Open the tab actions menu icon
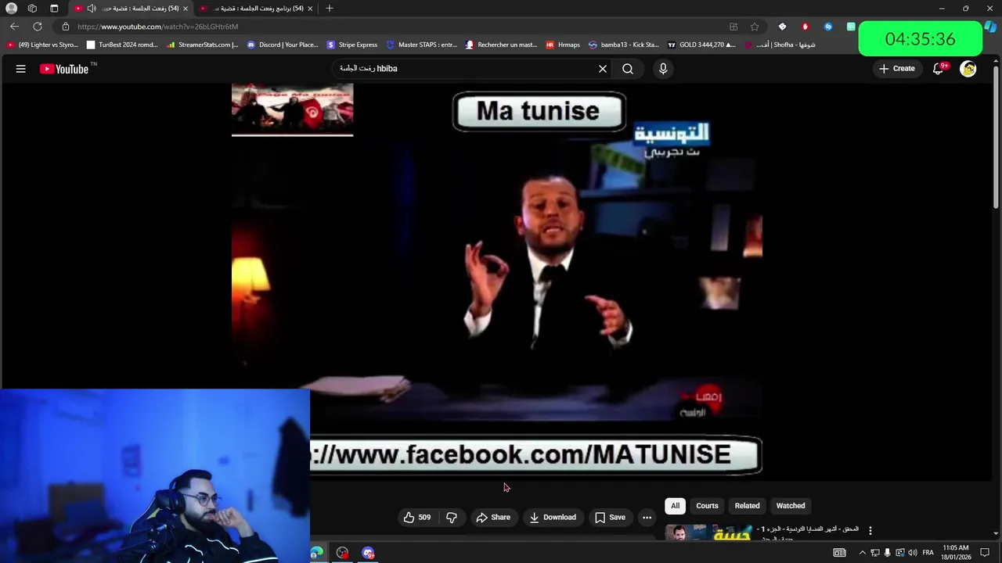This screenshot has width=1002, height=563. [x=54, y=9]
